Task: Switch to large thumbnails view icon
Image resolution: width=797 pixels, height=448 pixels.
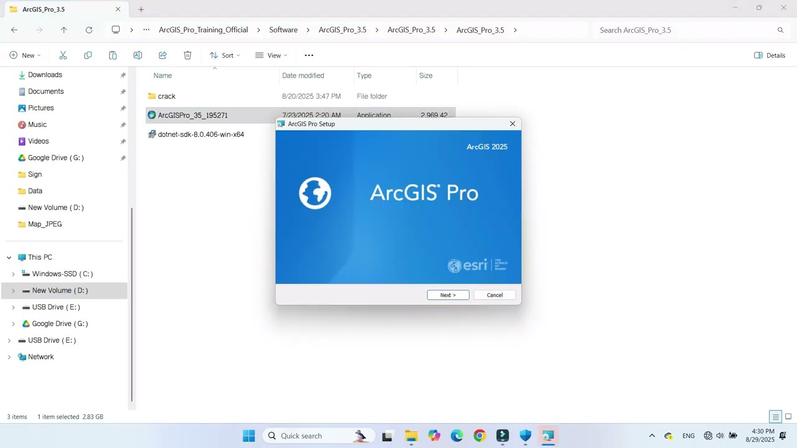Action: [x=788, y=417]
